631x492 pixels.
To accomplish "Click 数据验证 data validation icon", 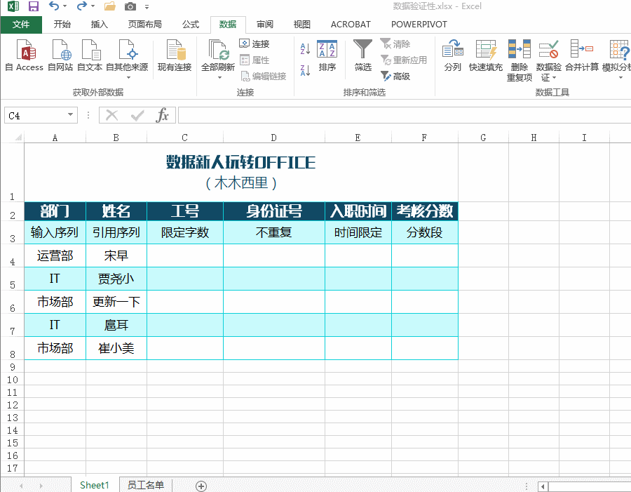I will (x=548, y=50).
